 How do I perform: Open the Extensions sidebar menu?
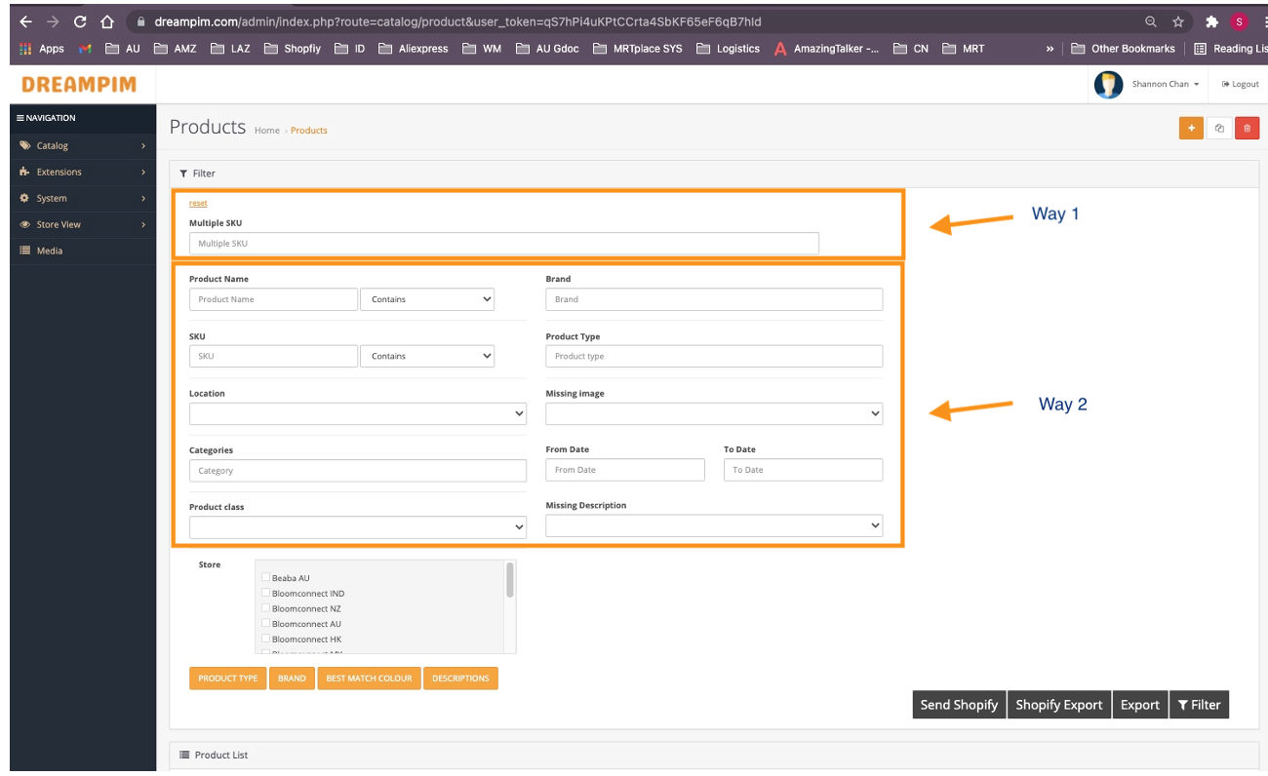coord(83,172)
